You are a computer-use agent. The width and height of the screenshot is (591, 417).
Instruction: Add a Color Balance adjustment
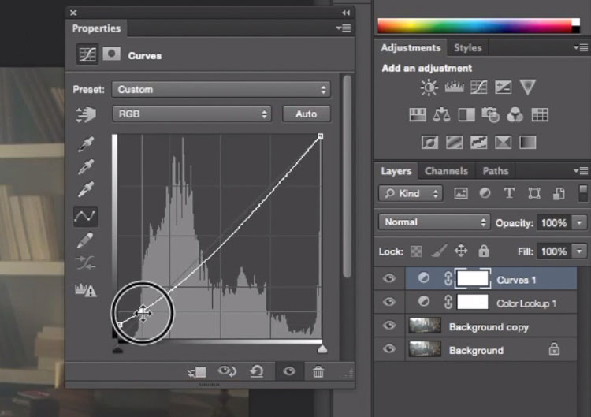[441, 114]
